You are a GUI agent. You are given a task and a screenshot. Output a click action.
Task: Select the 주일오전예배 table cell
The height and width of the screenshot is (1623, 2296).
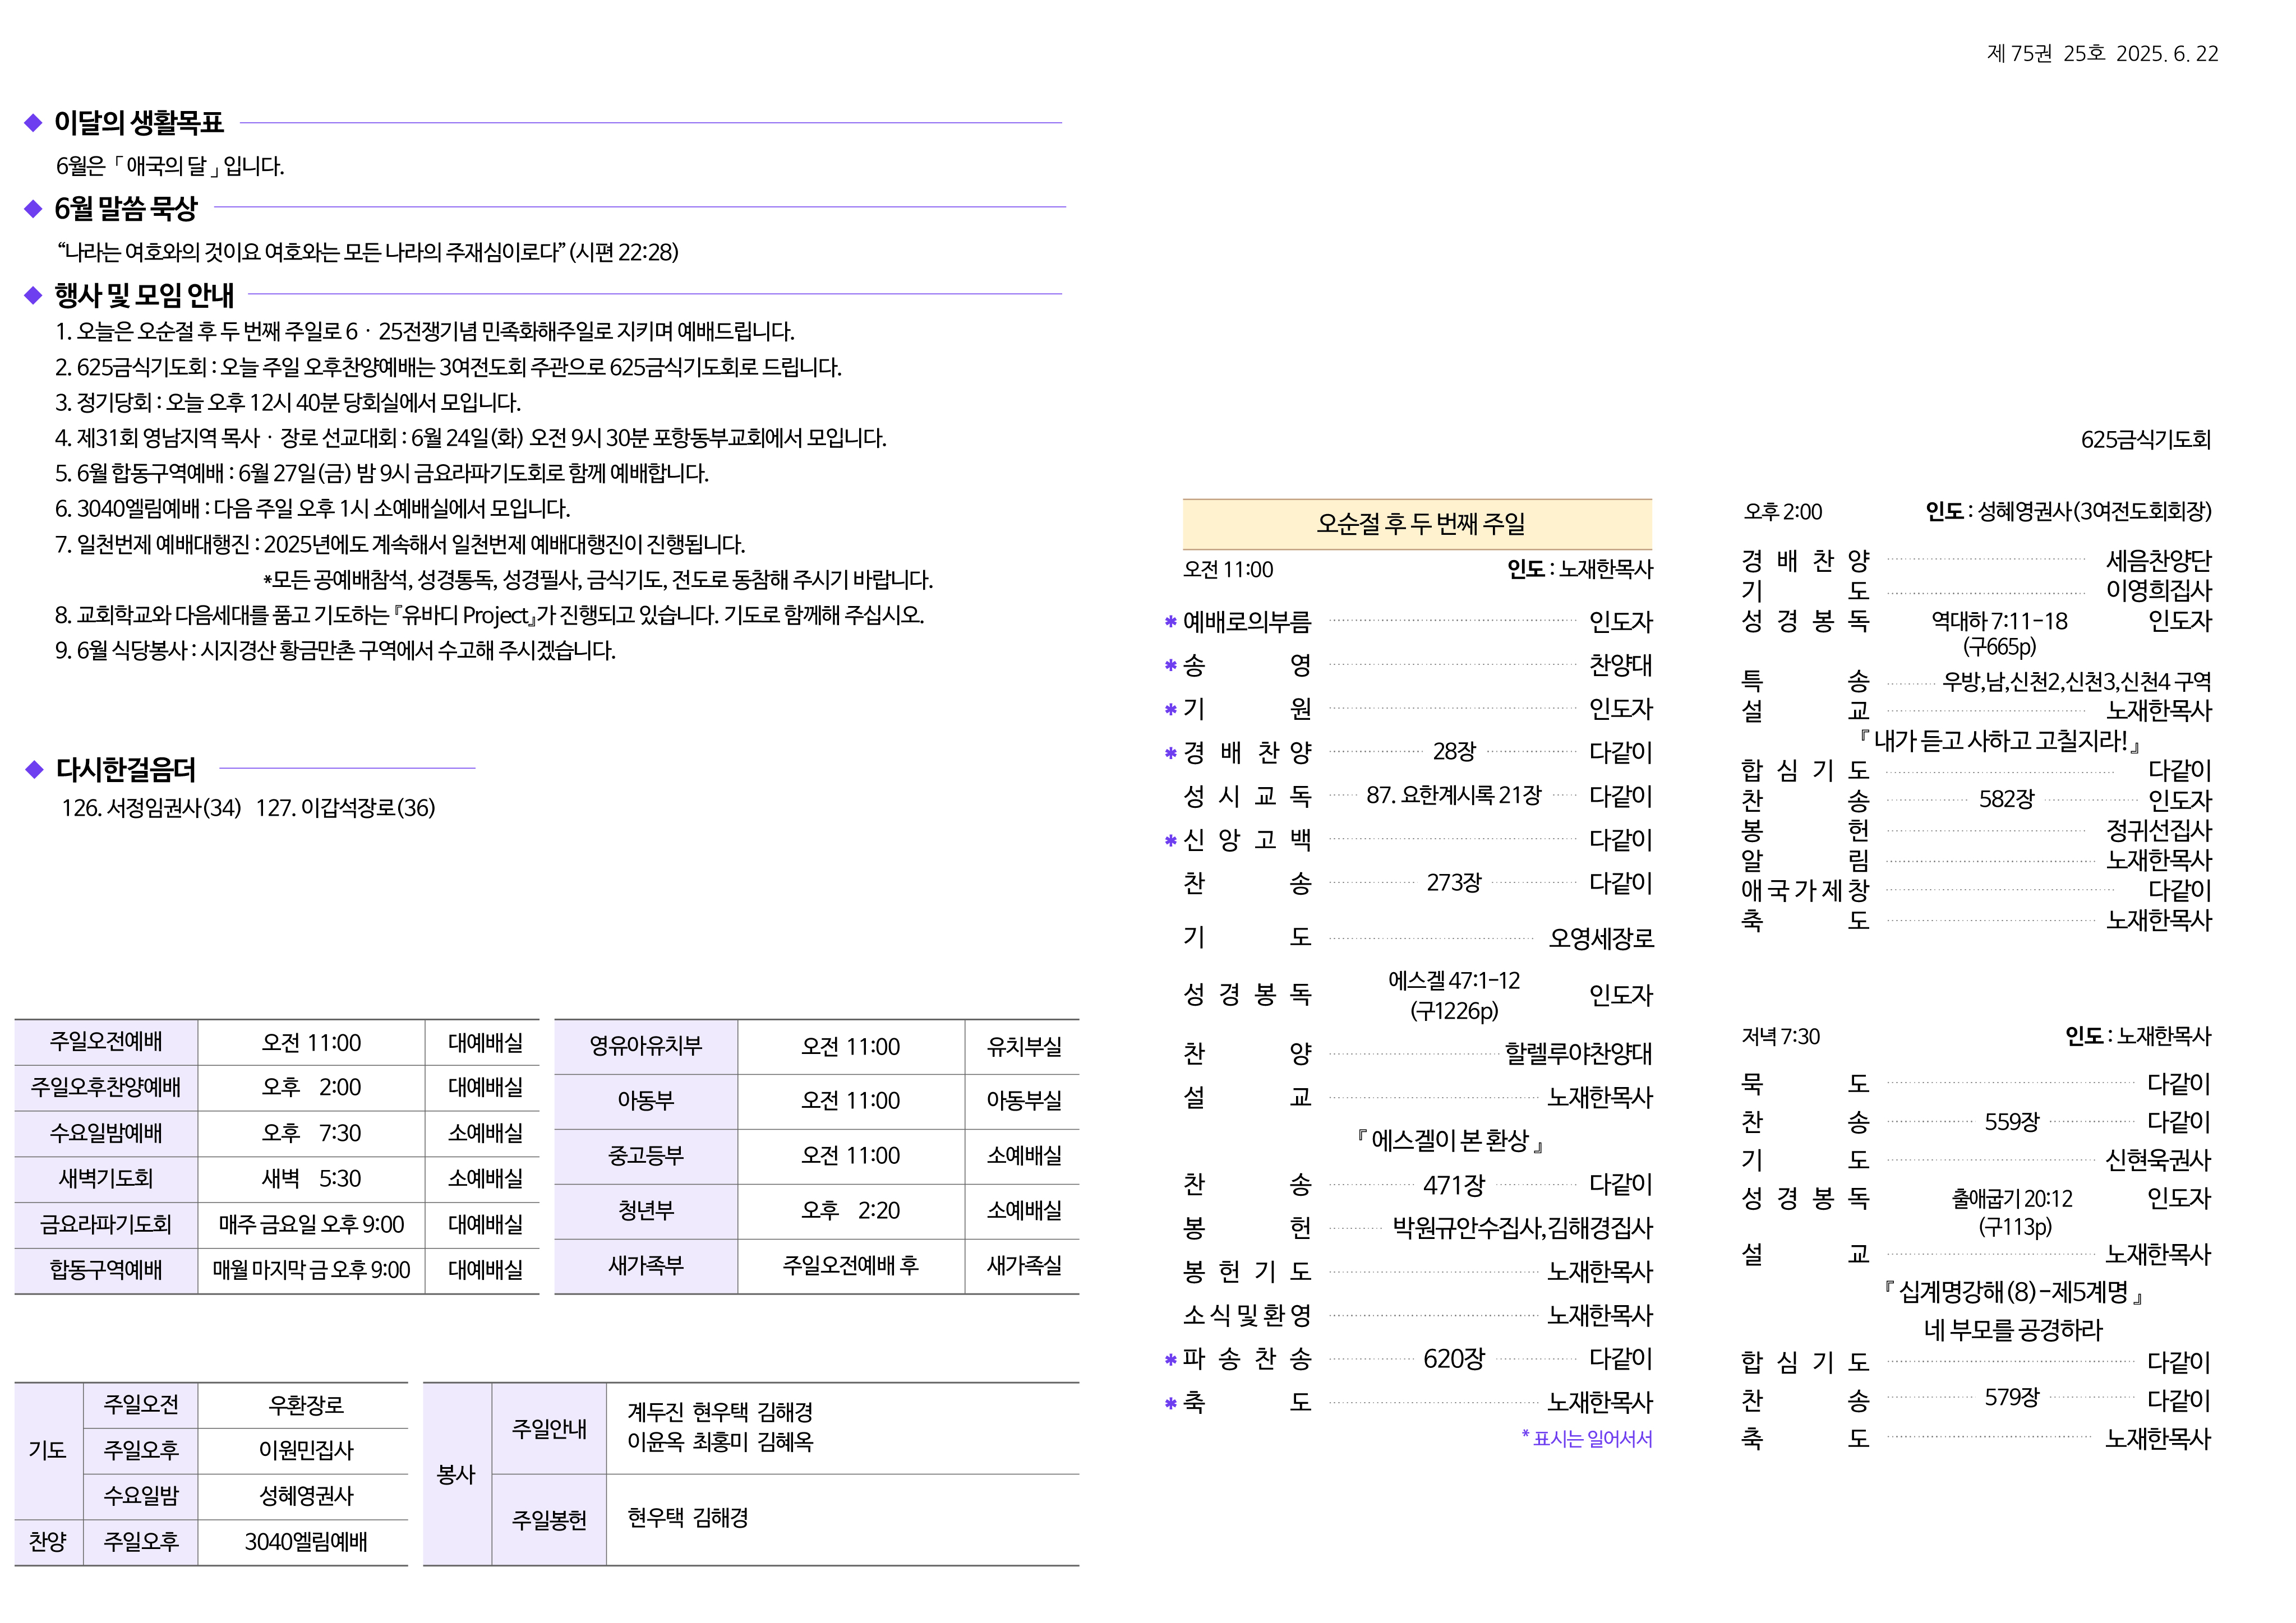tap(106, 1042)
